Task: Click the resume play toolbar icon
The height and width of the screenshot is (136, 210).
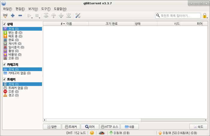Action: (x=29, y=16)
